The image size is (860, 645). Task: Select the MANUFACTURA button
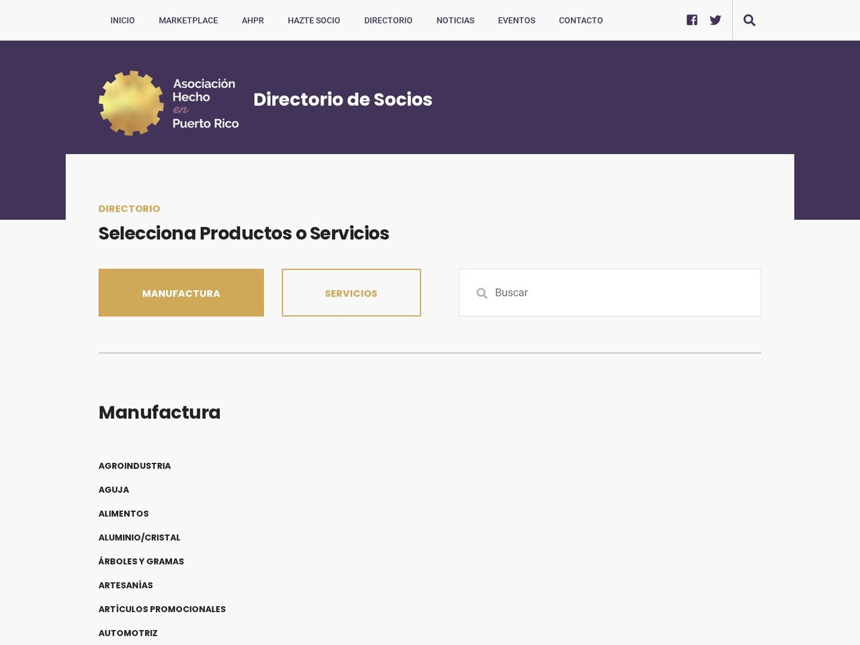(x=181, y=293)
